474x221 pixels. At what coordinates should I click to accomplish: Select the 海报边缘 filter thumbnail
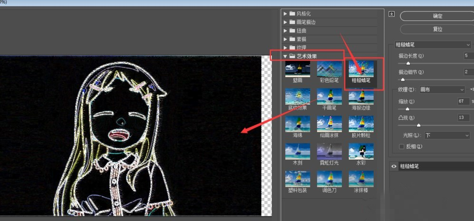point(361,96)
